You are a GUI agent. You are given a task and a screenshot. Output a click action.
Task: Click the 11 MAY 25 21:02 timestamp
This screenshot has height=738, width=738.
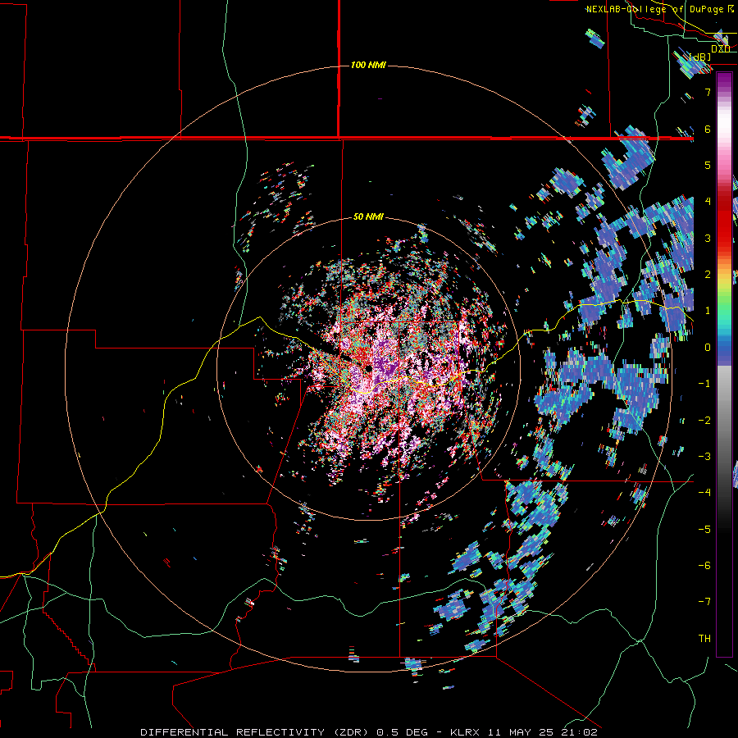coord(541,732)
